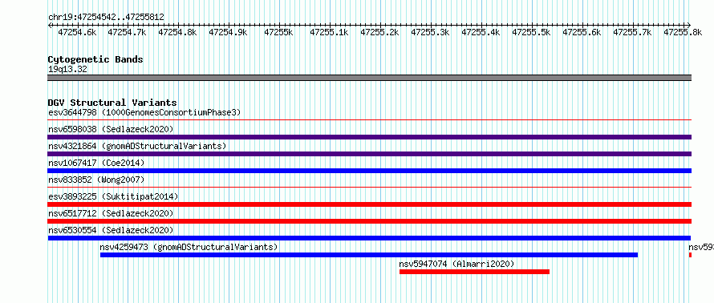714x303 pixels.
Task: Click the nsv6517712 (Sedlazeck2020) label
Action: [111, 213]
